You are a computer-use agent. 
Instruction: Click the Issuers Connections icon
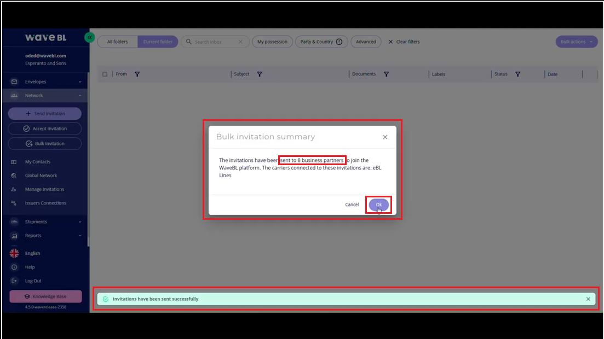point(14,203)
